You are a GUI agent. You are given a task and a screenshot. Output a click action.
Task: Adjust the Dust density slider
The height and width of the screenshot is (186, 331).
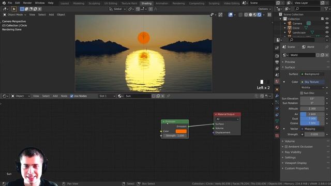pos(312,119)
